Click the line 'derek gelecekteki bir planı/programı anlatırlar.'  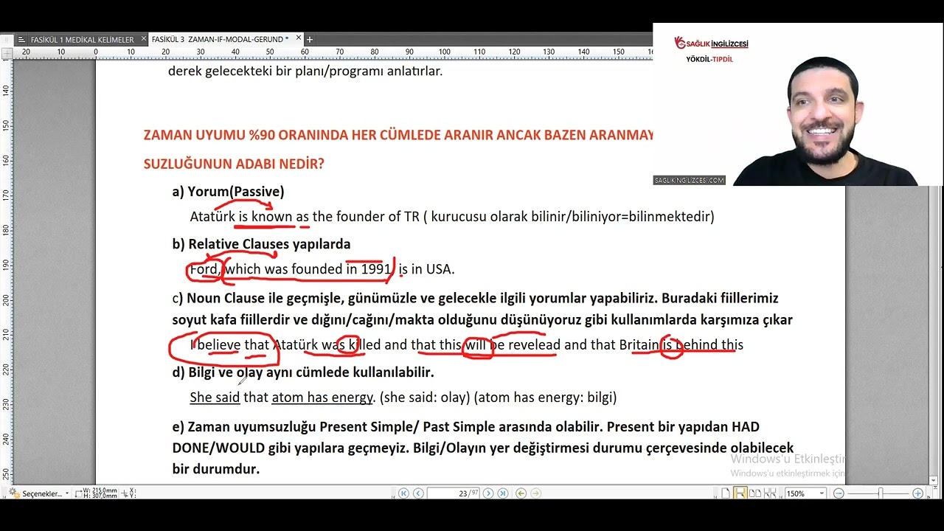click(305, 72)
